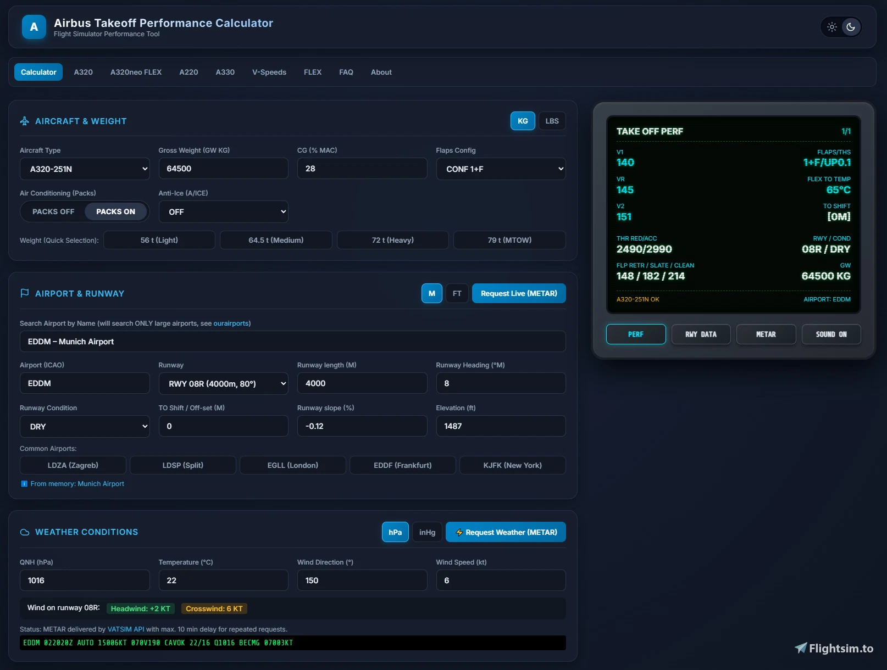Click the Airport ICAO field
The image size is (887, 670).
[85, 383]
